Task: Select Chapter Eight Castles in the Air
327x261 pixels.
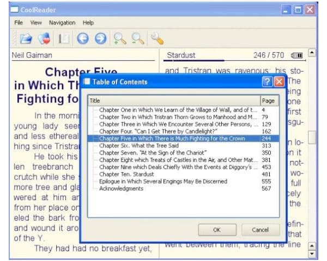Action: point(183,160)
